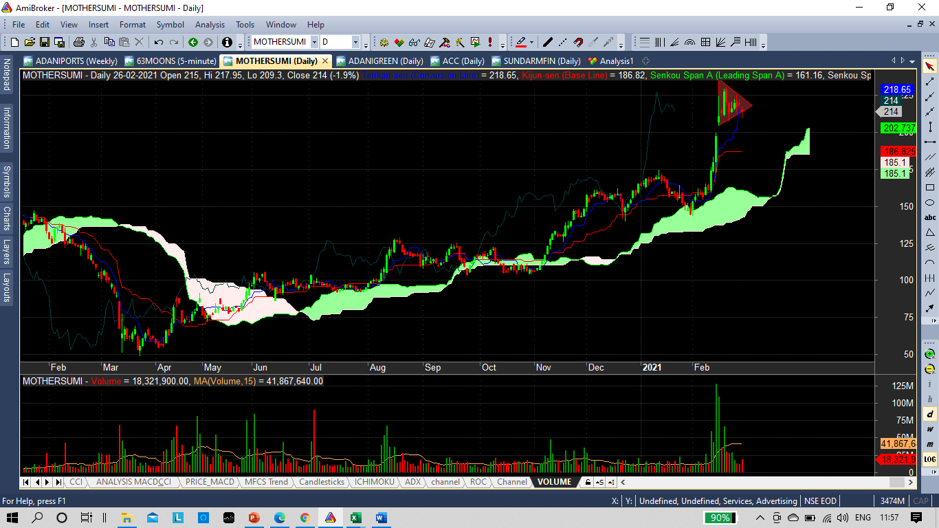The height and width of the screenshot is (528, 939).
Task: Select the triangle drawing tool
Action: coord(929,232)
